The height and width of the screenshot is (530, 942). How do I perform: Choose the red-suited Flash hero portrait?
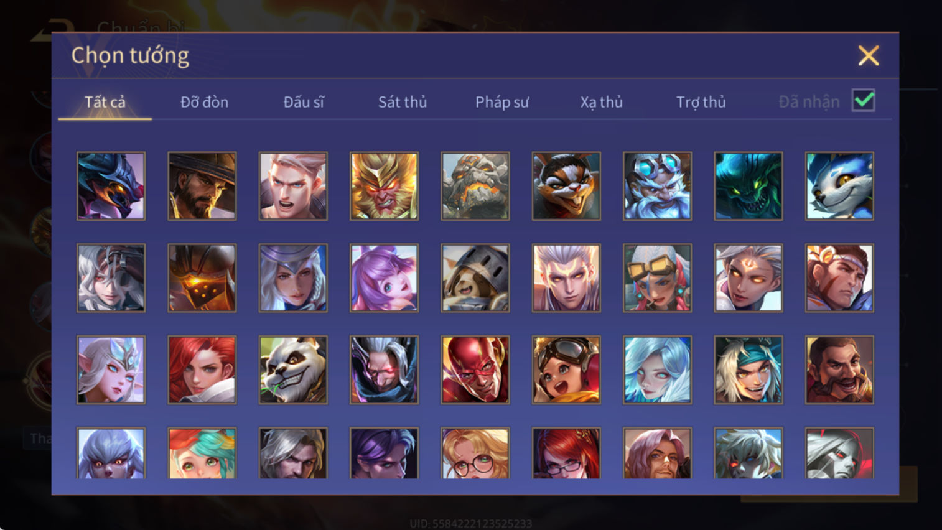point(475,370)
